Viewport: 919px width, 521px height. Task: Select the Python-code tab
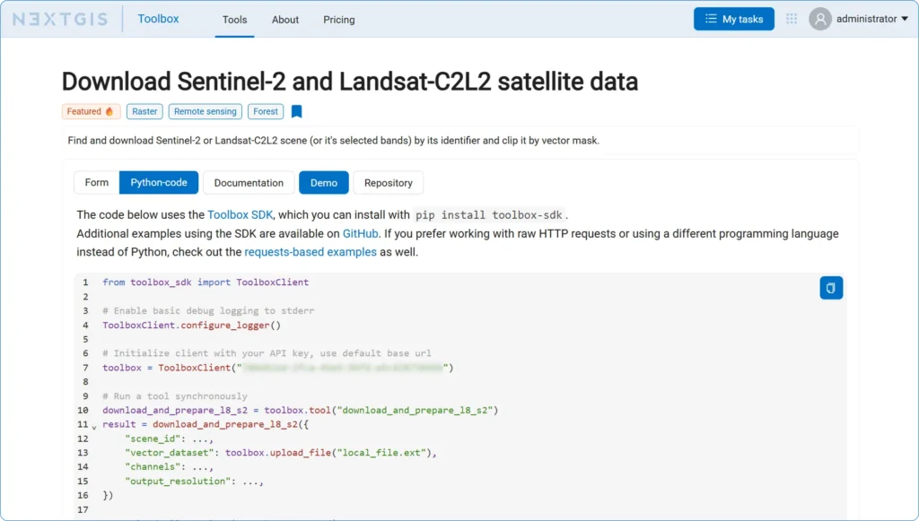pyautogui.click(x=159, y=183)
